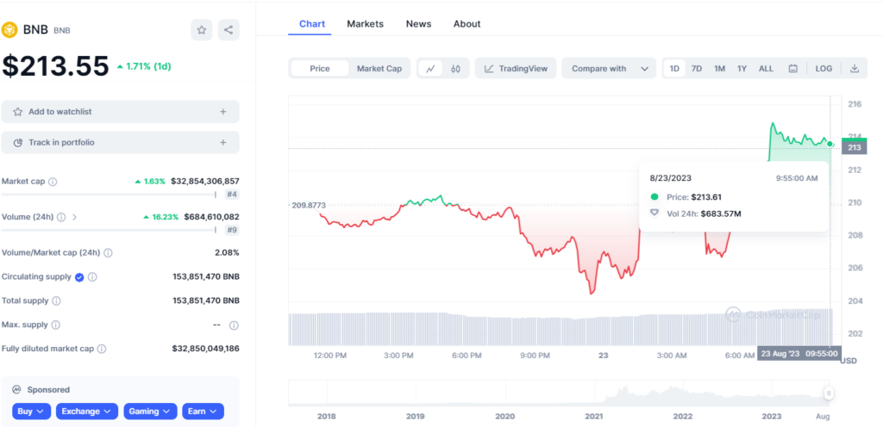
Task: Switch to the candlestick chart icon
Action: pyautogui.click(x=456, y=69)
